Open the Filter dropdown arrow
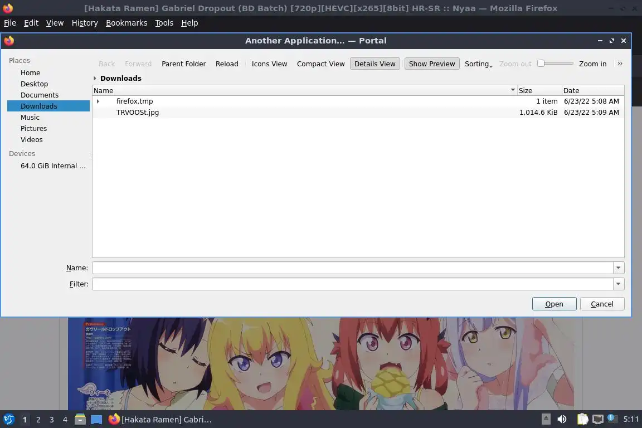642x428 pixels. [618, 284]
